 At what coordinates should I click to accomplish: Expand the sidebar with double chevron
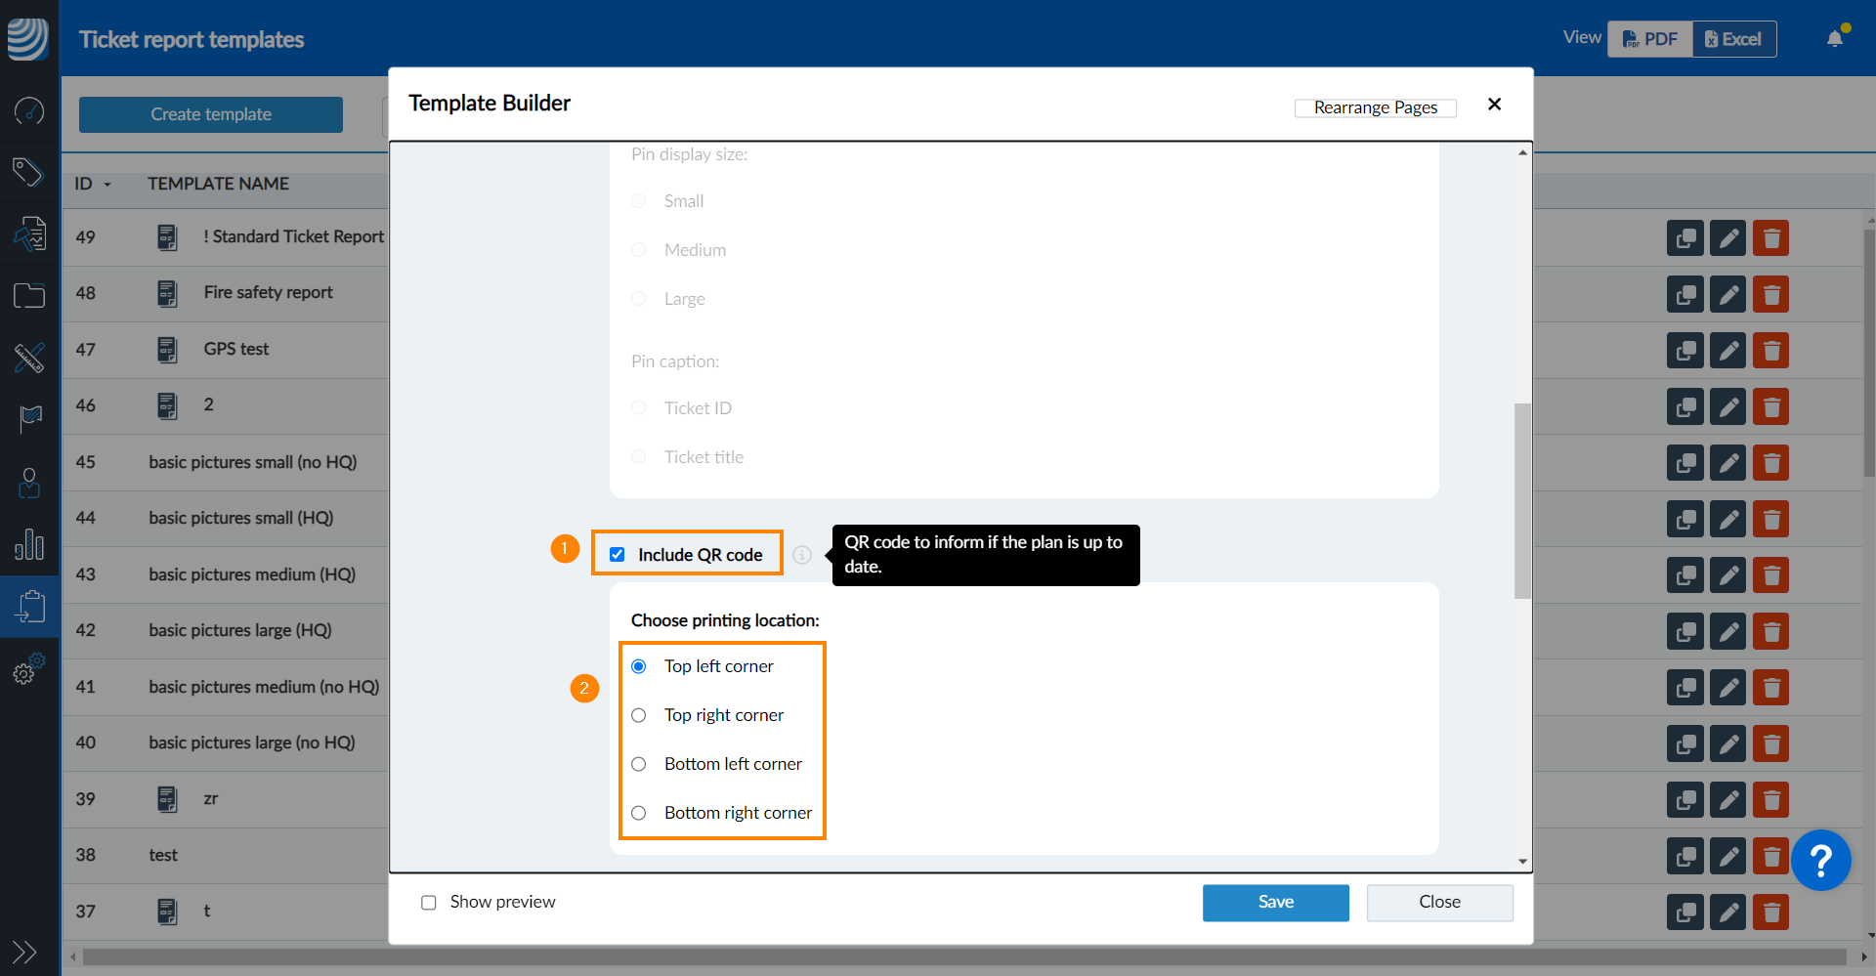coord(24,951)
